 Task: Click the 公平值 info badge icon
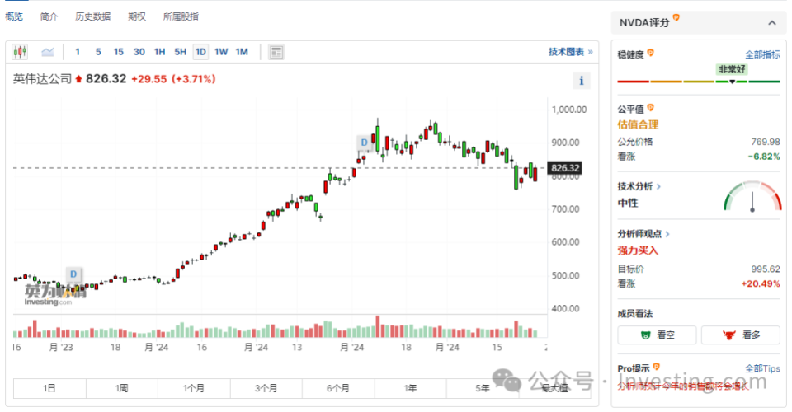click(651, 107)
